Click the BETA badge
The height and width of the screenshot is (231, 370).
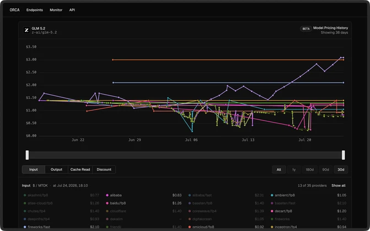pos(306,29)
